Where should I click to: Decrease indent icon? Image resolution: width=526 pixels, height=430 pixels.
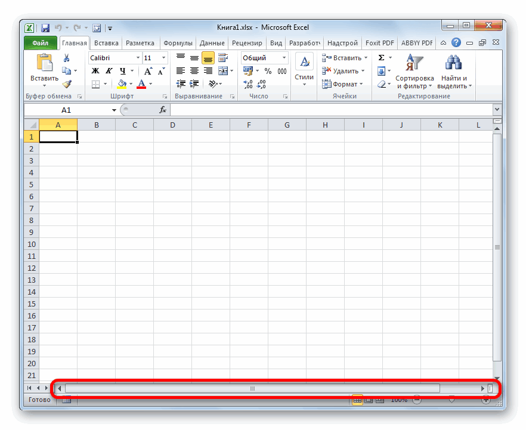coord(181,84)
